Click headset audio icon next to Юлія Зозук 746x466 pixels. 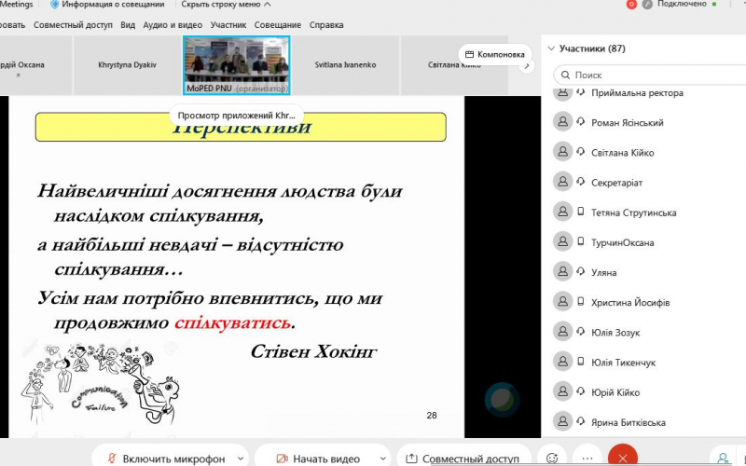[580, 332]
